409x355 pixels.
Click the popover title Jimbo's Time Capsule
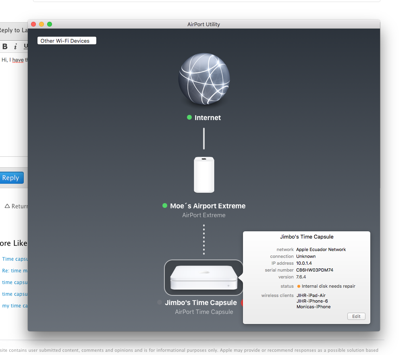click(x=307, y=237)
